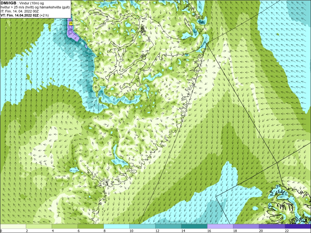Viewport: 311px width, 233px height.
Task: Click the "VT: Fim. 14.04.2022 02Z" line
Action: [20, 15]
